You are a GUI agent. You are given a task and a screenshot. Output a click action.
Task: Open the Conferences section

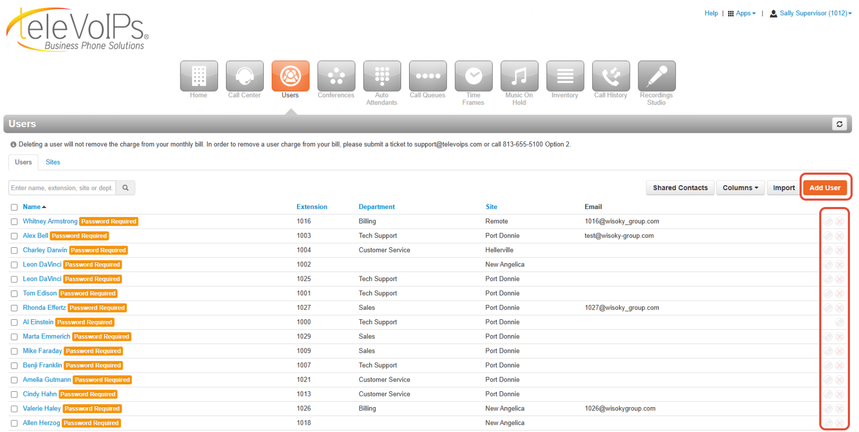[x=336, y=76]
